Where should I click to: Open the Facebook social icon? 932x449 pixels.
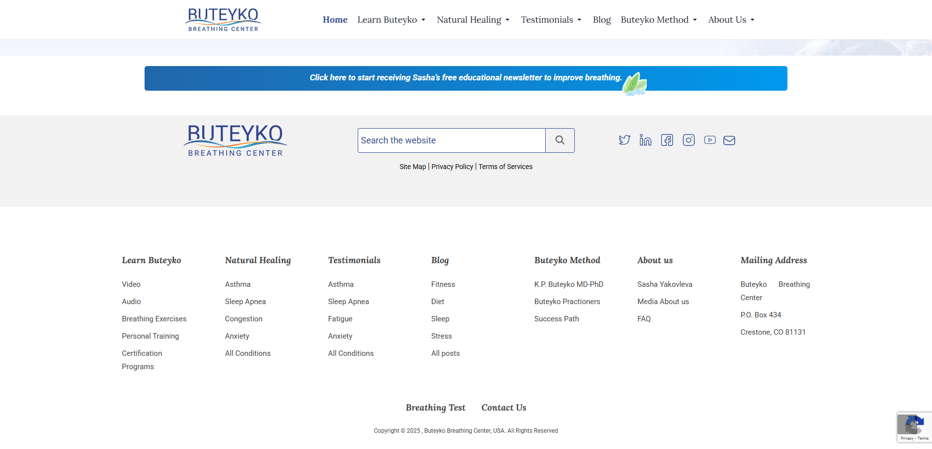[x=667, y=140]
